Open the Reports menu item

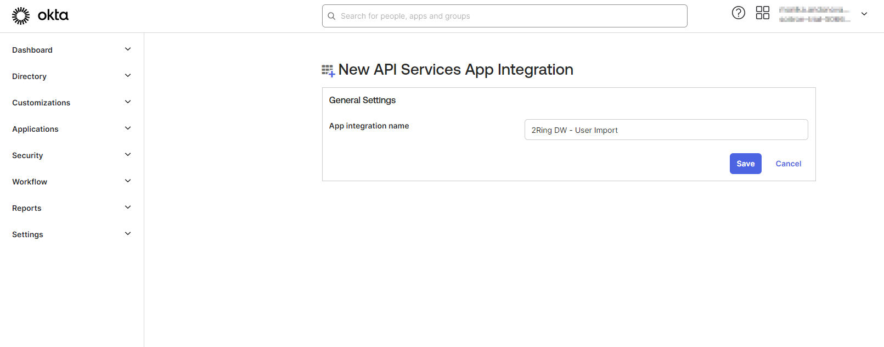click(x=27, y=208)
